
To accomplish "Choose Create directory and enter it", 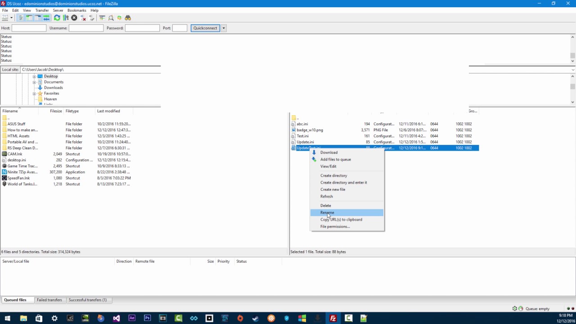I will click(x=347, y=183).
